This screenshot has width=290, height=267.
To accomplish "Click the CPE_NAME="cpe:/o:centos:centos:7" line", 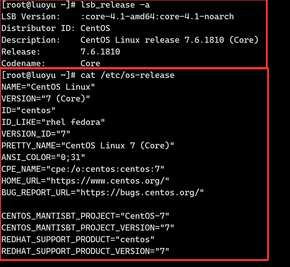I will tap(83, 169).
